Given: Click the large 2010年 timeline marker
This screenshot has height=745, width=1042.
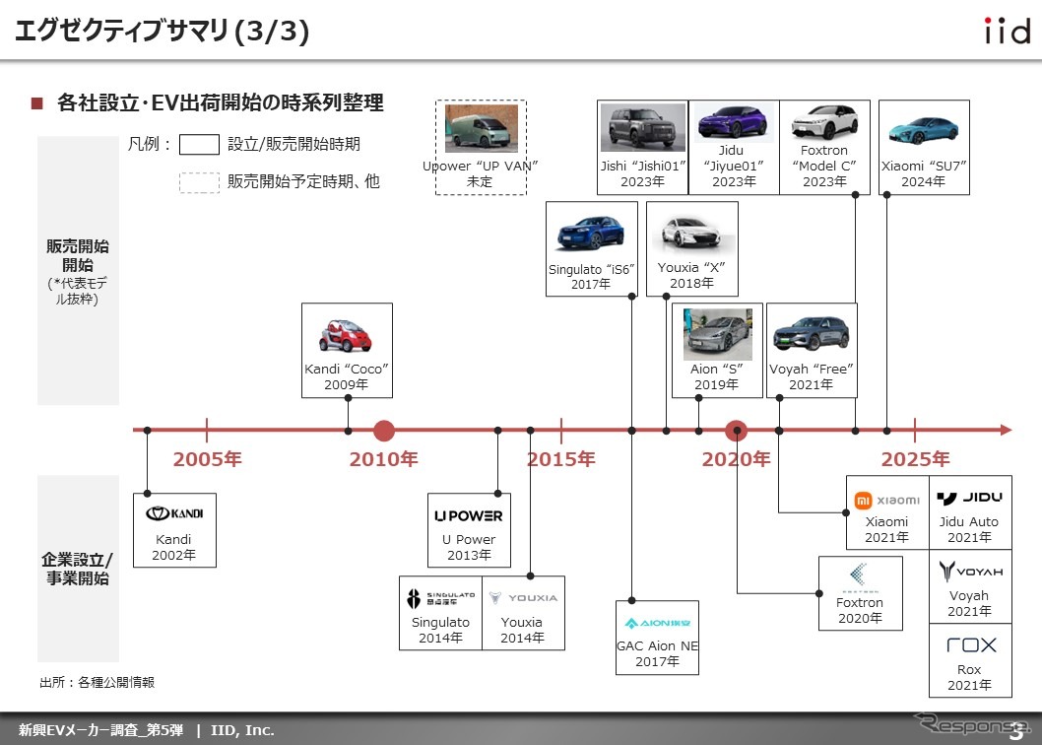Looking at the screenshot, I should click(x=384, y=431).
